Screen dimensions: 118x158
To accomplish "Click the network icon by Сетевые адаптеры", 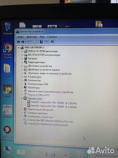I will click(25, 113).
